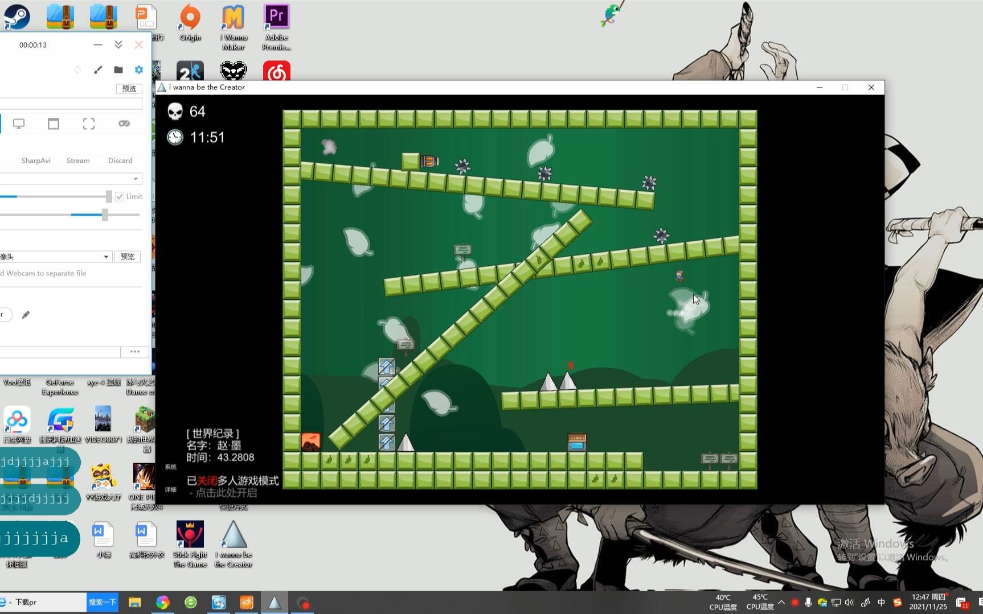Click the preview button beside webcam dropdown
This screenshot has height=614, width=983.
pos(128,257)
